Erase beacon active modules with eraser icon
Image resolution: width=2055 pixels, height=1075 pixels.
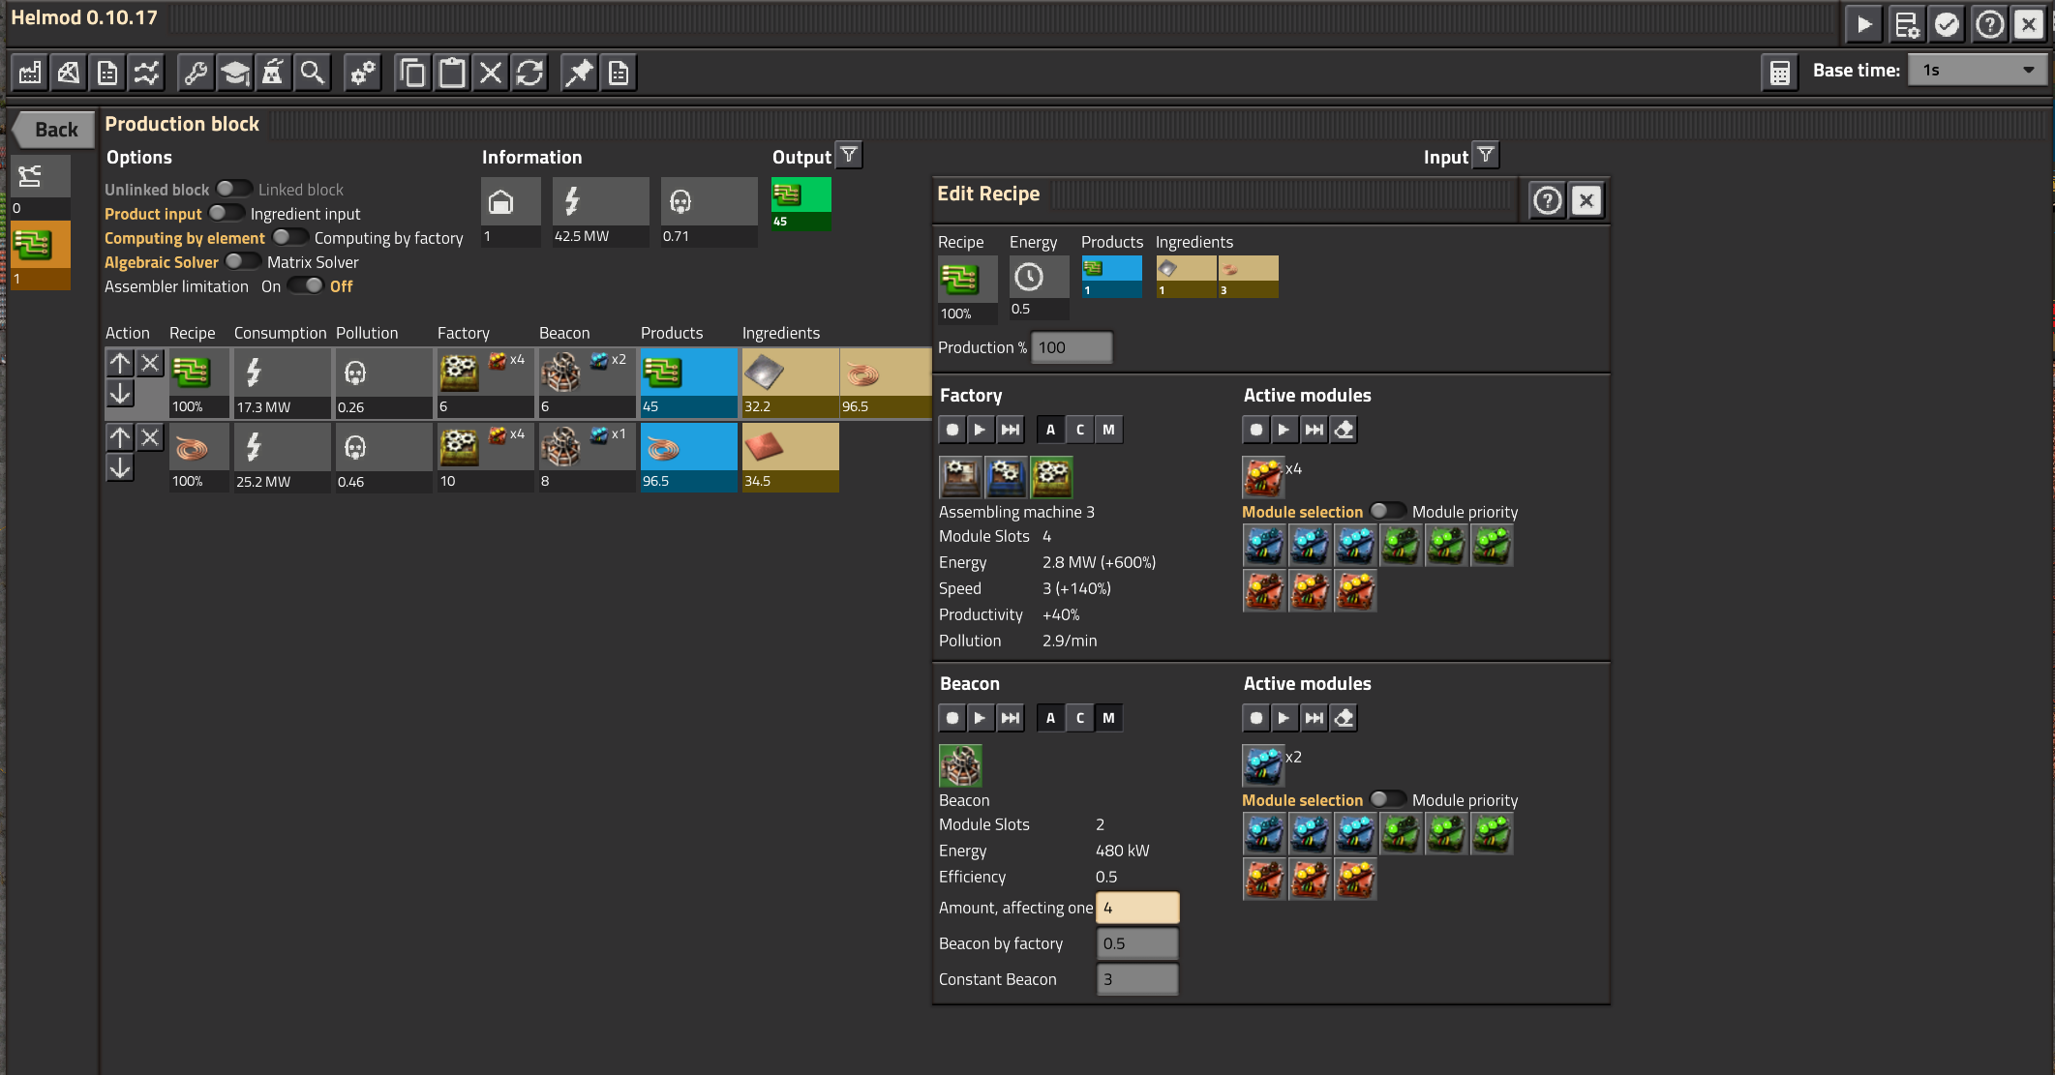(x=1344, y=718)
